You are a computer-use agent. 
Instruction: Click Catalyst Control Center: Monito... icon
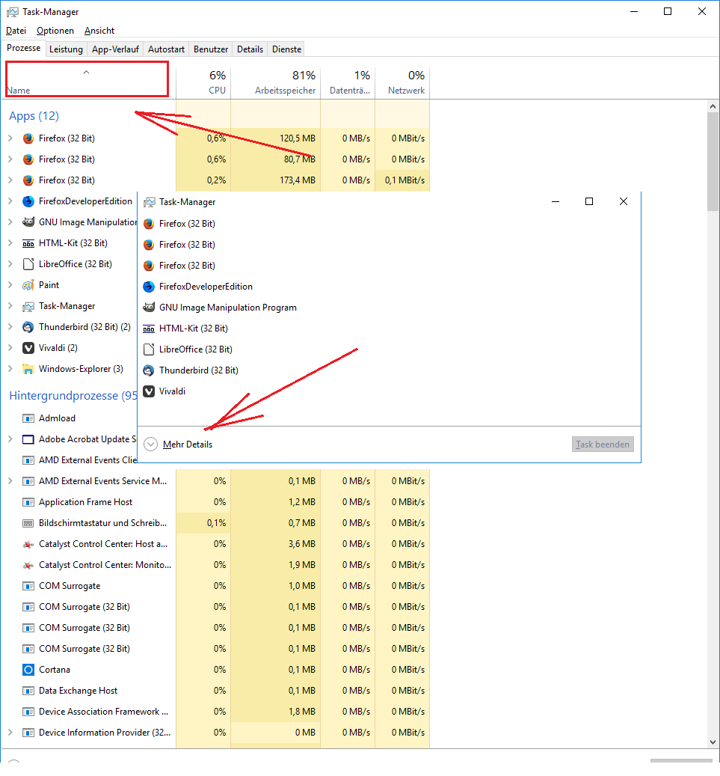point(28,565)
